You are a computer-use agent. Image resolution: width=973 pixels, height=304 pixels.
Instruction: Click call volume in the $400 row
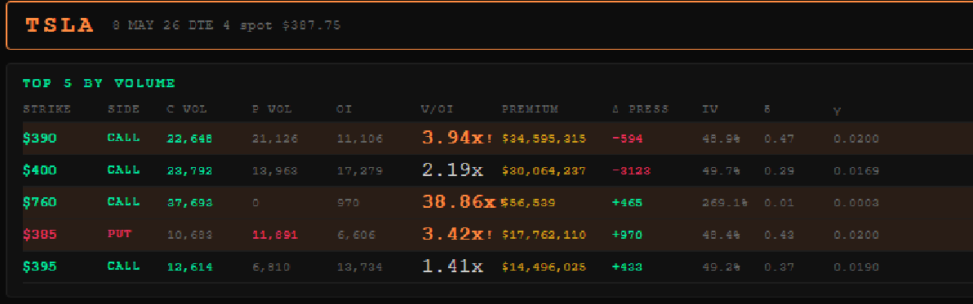pyautogui.click(x=190, y=171)
